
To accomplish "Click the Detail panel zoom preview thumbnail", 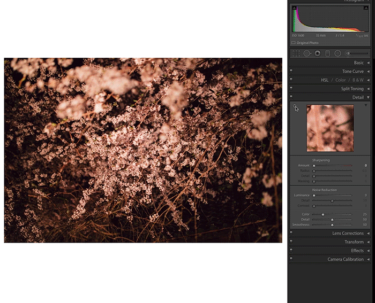I will (x=330, y=128).
